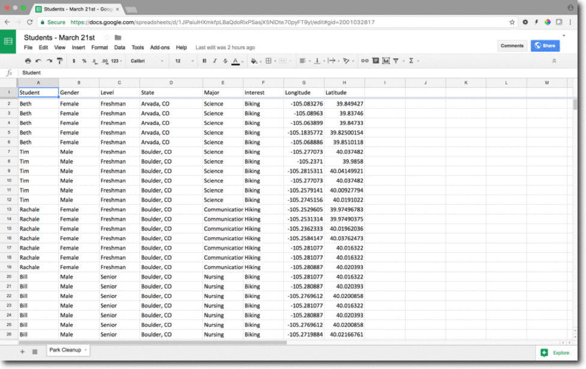Click the browser back arrow
This screenshot has height=369, width=586.
point(7,22)
